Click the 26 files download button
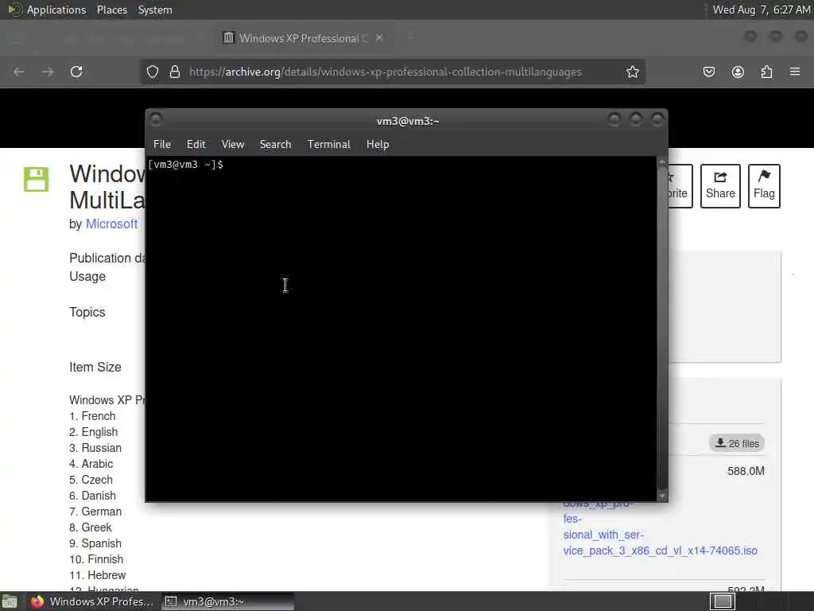 click(x=737, y=443)
